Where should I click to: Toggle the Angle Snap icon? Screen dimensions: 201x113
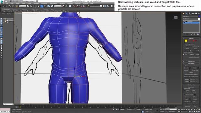[x=77, y=6]
